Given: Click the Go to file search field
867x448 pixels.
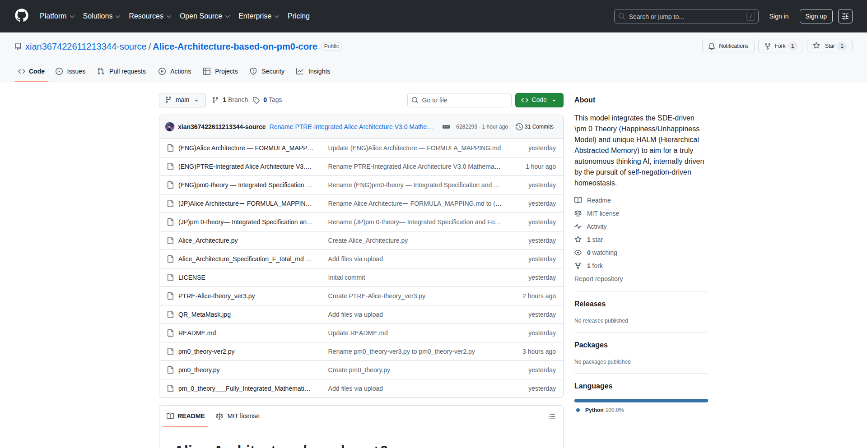Looking at the screenshot, I should pyautogui.click(x=459, y=100).
